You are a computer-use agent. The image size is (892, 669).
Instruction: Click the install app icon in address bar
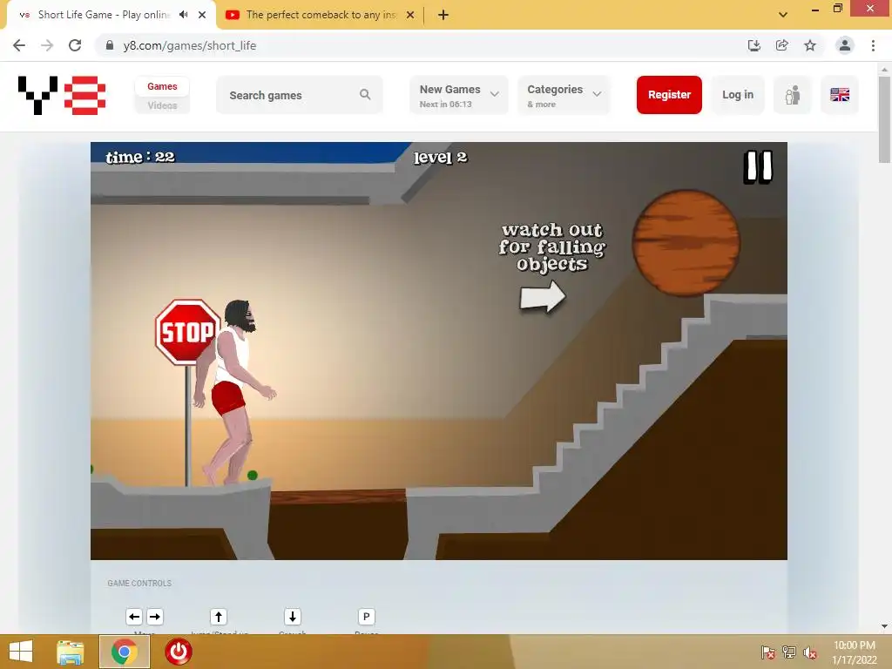(x=753, y=45)
